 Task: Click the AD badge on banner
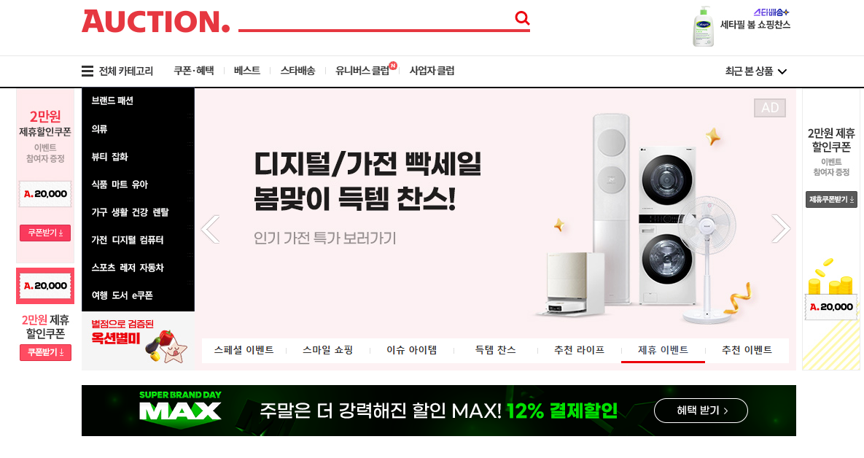click(770, 107)
